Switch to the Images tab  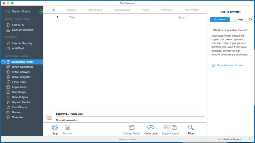(x=71, y=10)
